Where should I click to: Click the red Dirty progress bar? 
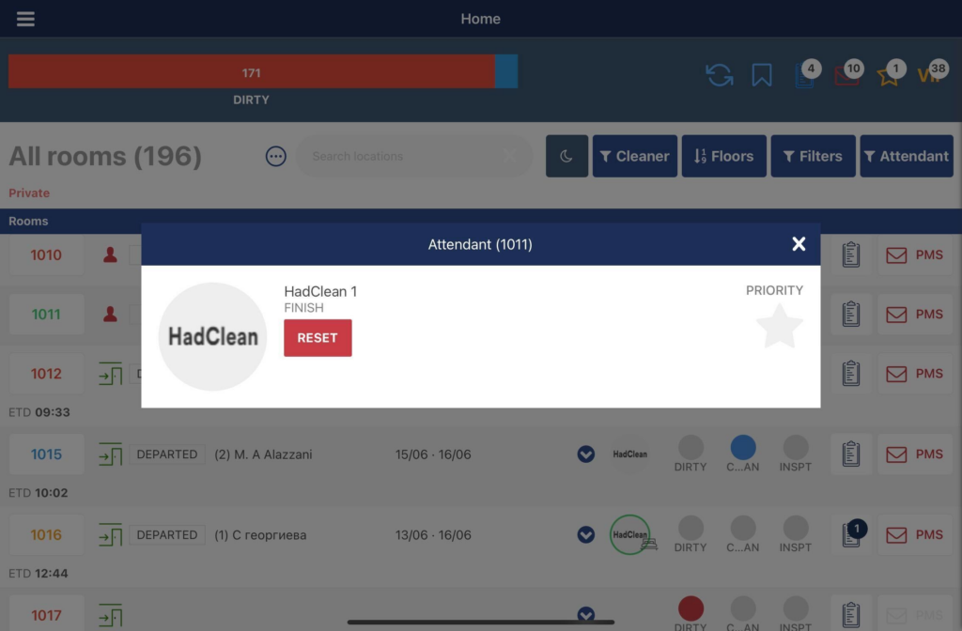click(x=251, y=72)
